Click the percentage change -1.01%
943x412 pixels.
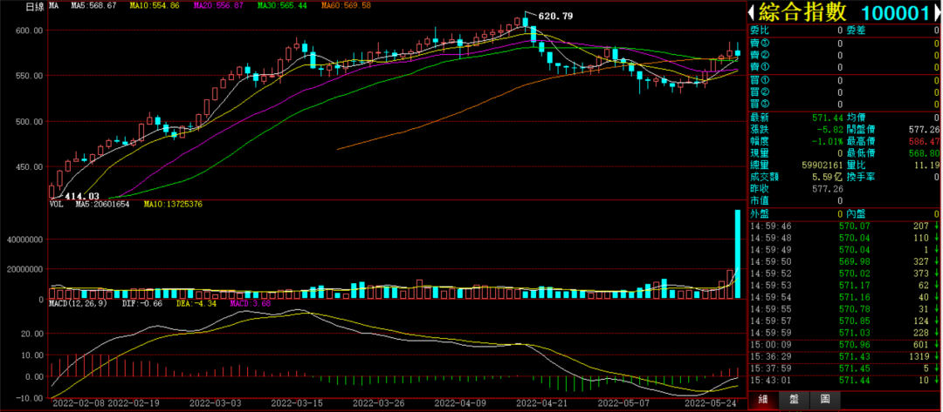[827, 141]
